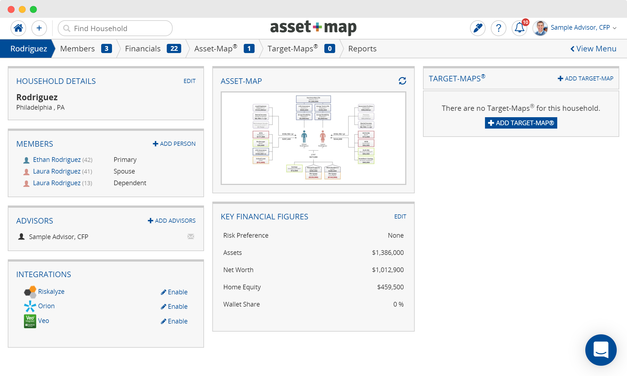Image resolution: width=627 pixels, height=376 pixels.
Task: Click the Riskalyze logo icon
Action: pyautogui.click(x=30, y=292)
